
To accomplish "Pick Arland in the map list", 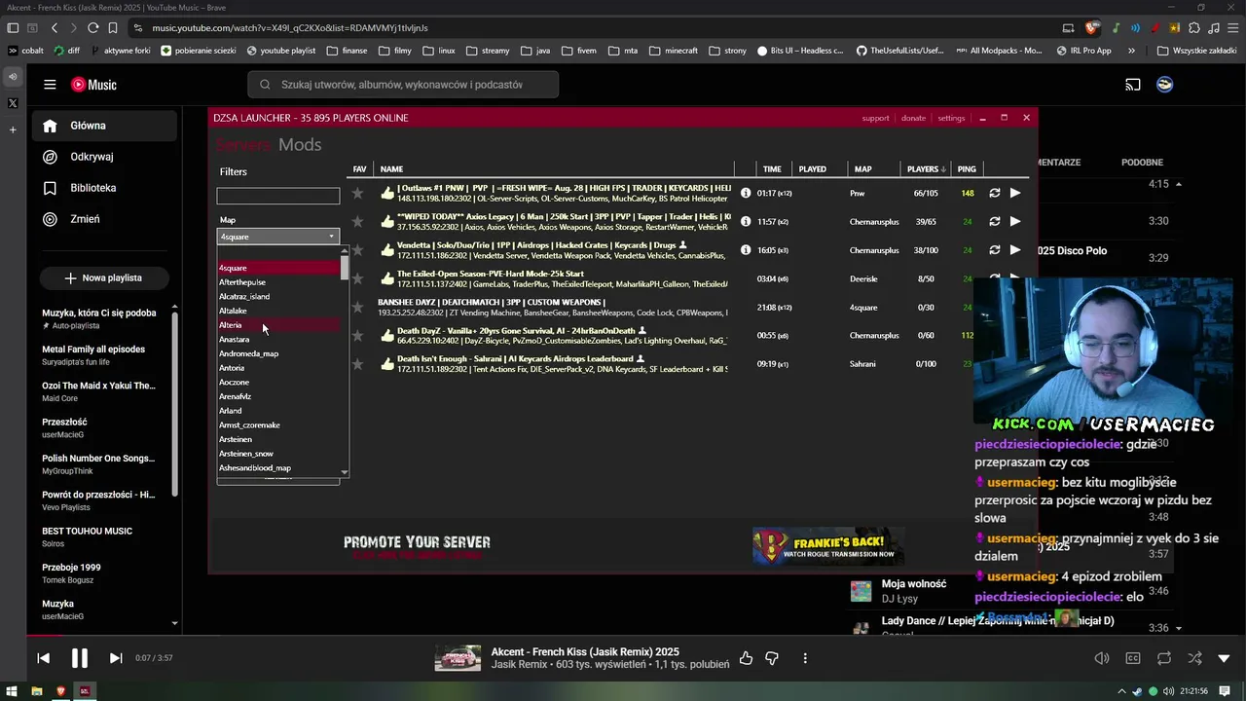I will pyautogui.click(x=231, y=411).
